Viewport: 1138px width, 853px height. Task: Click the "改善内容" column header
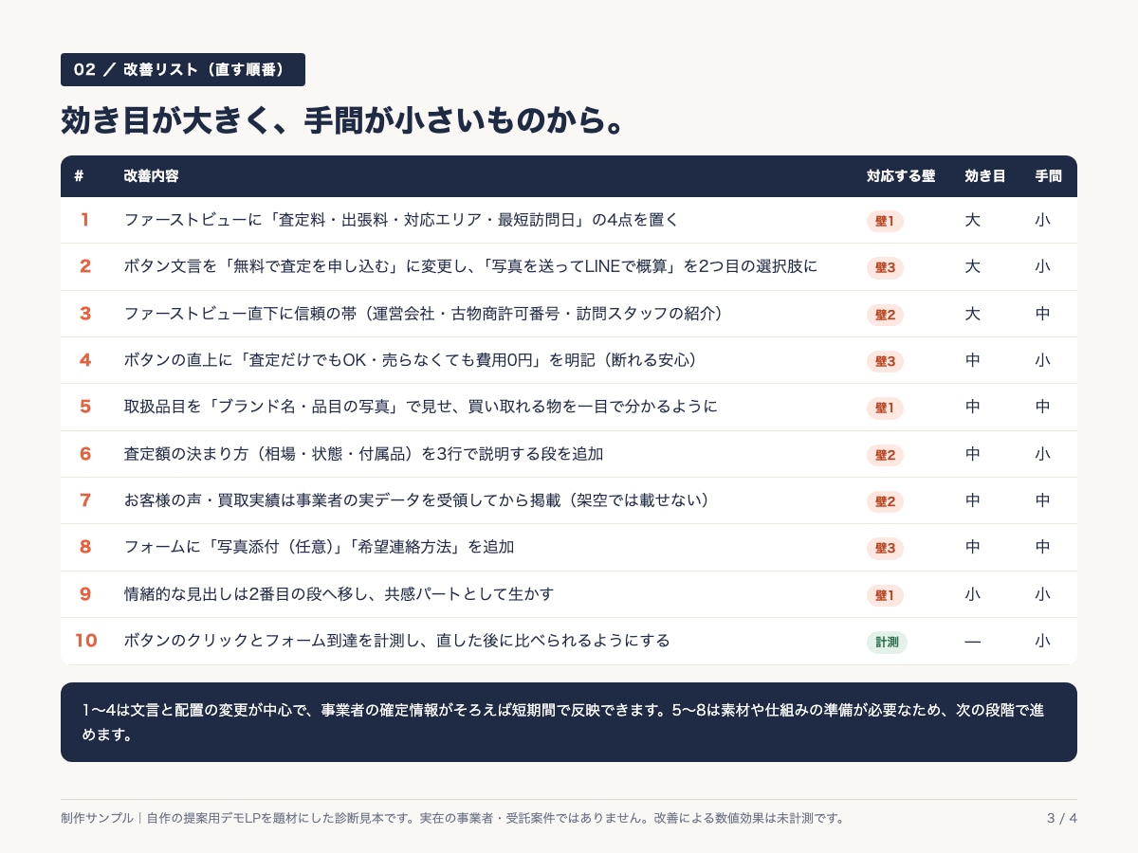(151, 176)
